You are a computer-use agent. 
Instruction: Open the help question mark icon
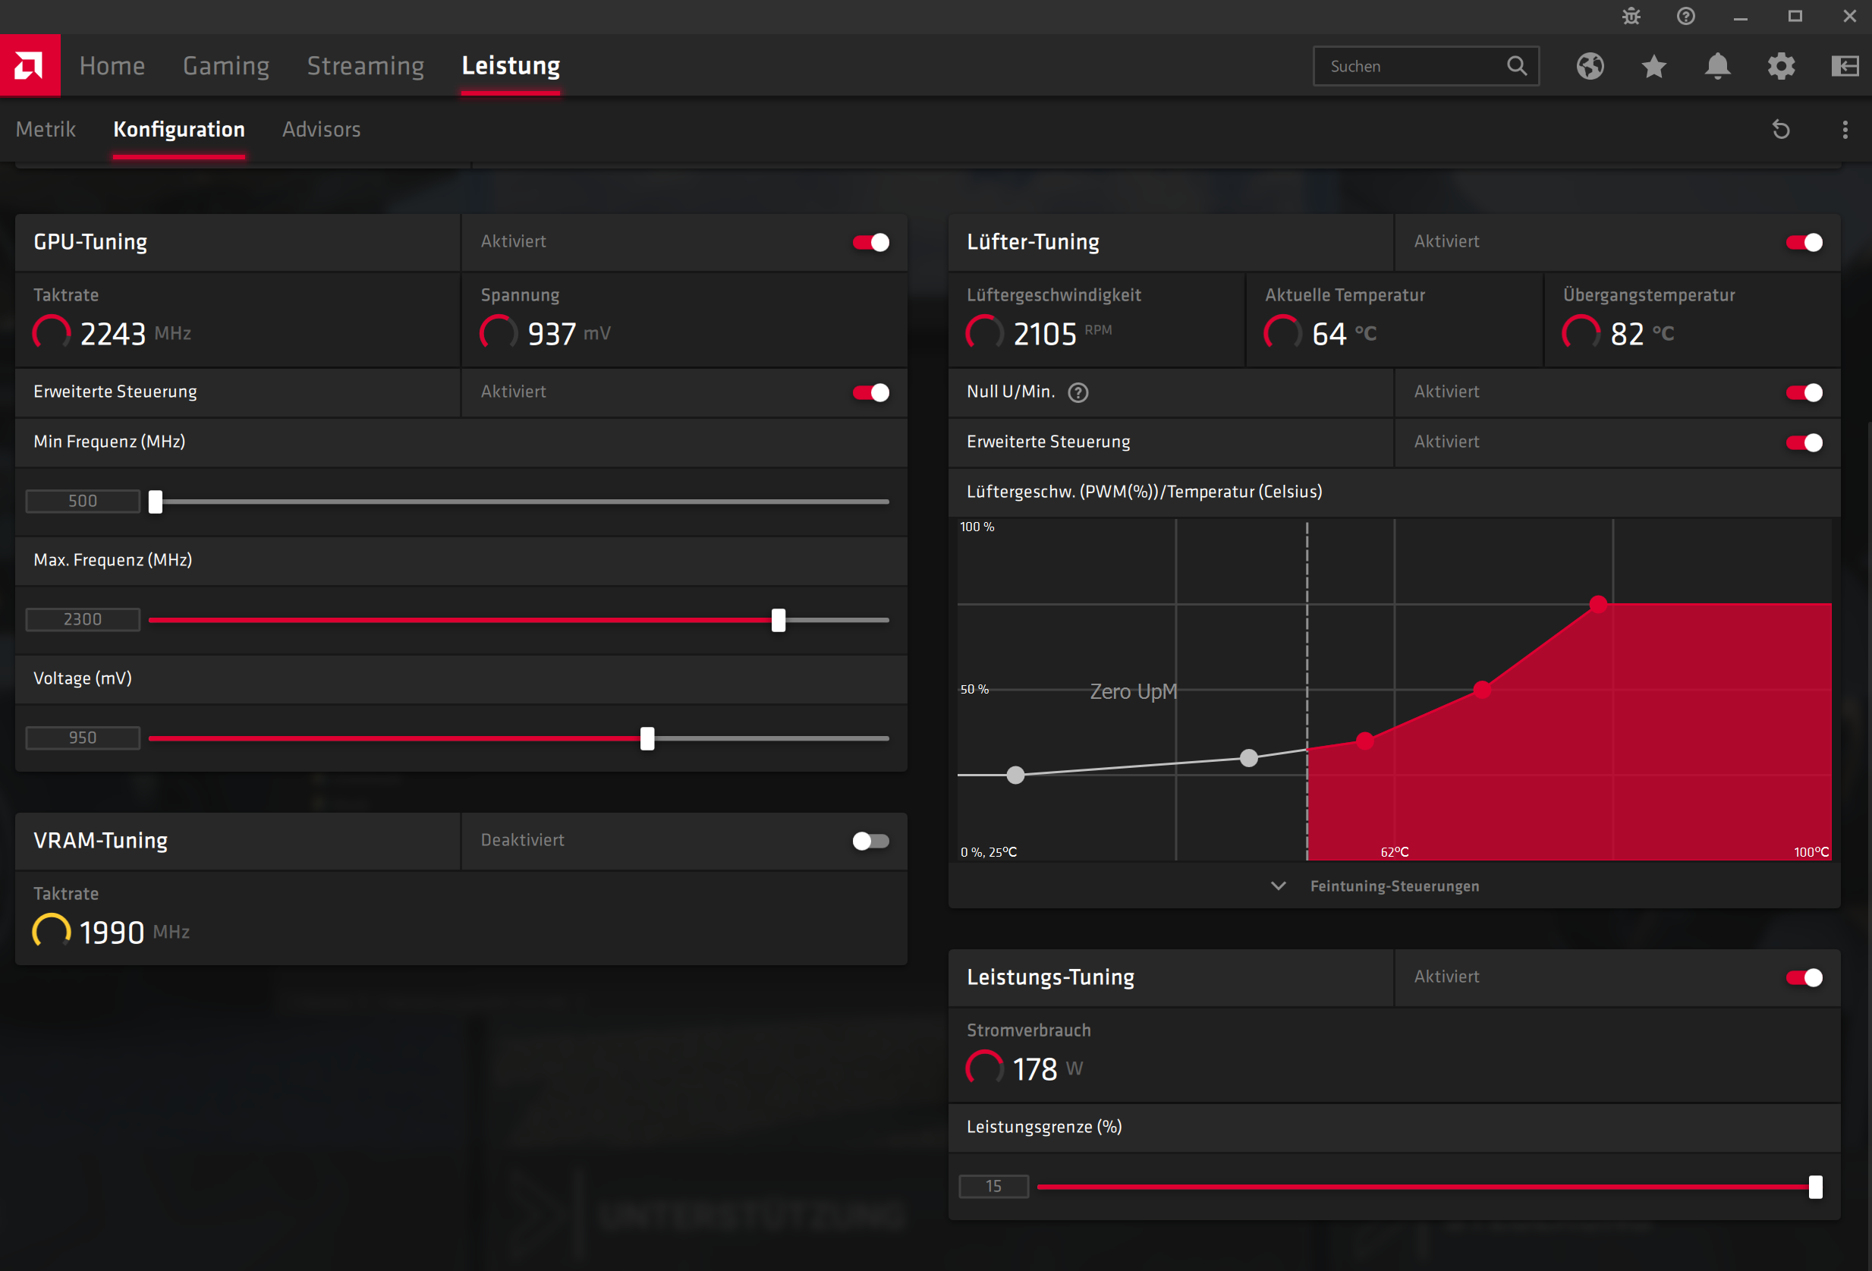coord(1686,16)
